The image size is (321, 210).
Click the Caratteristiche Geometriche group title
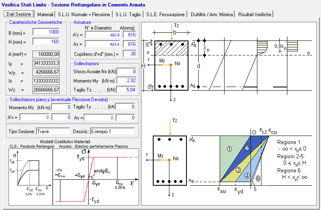tap(36, 22)
